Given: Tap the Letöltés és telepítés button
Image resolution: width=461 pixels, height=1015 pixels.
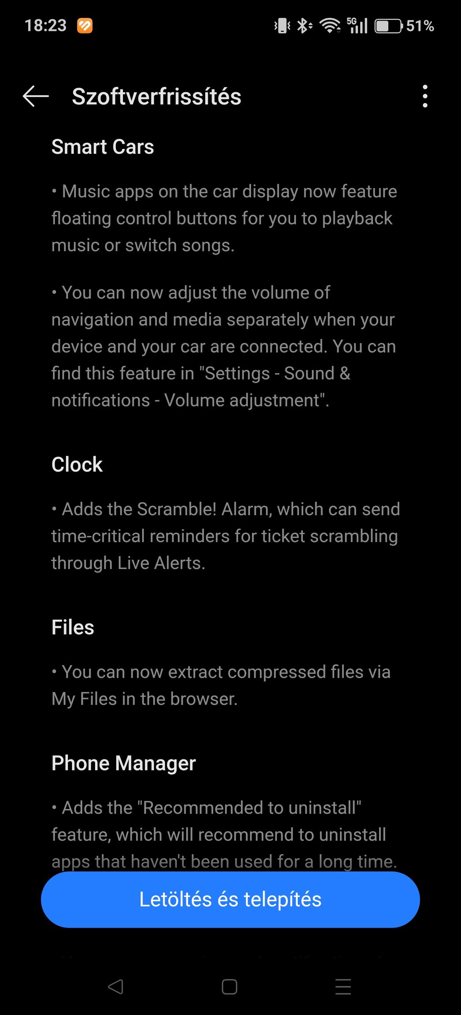Looking at the screenshot, I should coord(230,900).
